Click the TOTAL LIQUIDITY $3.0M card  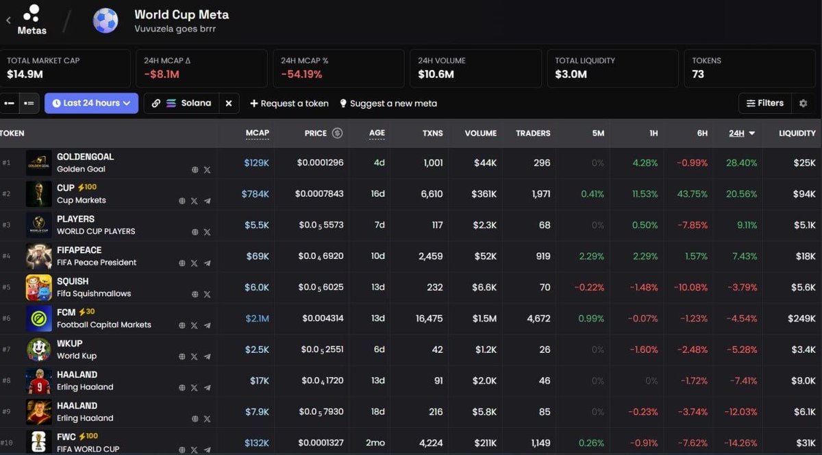(x=612, y=68)
